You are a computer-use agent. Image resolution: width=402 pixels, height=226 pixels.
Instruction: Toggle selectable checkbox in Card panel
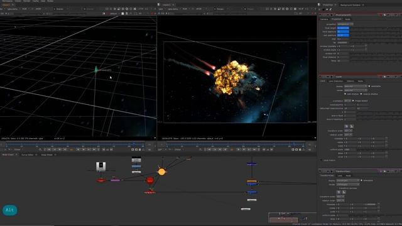369,87
